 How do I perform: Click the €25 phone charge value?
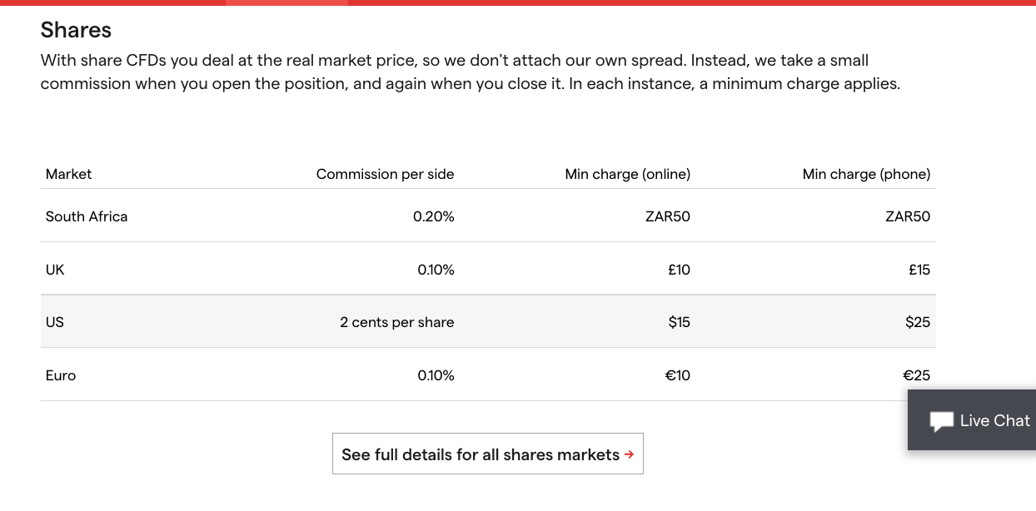point(917,375)
